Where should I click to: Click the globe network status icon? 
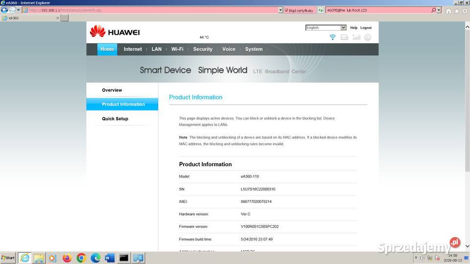368,37
